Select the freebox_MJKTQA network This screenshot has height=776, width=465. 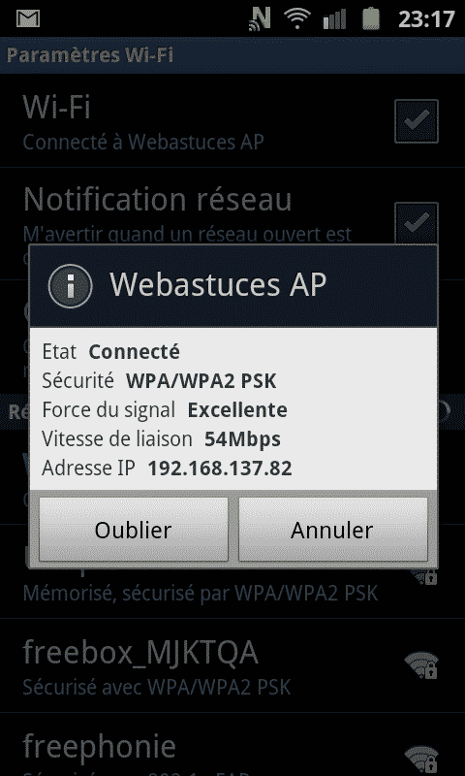(232, 665)
